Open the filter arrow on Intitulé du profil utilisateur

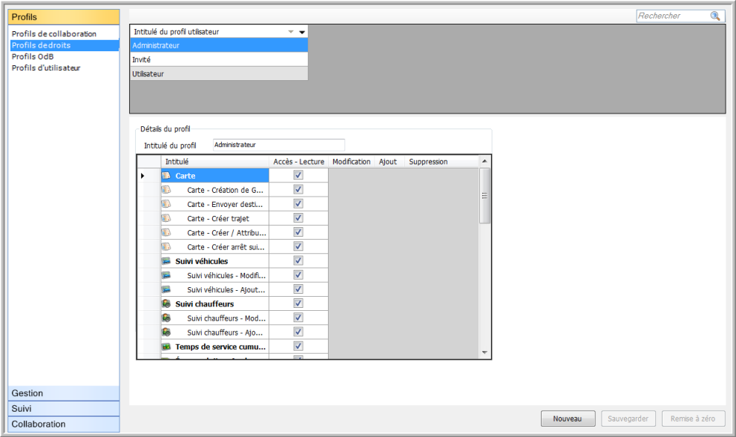292,32
